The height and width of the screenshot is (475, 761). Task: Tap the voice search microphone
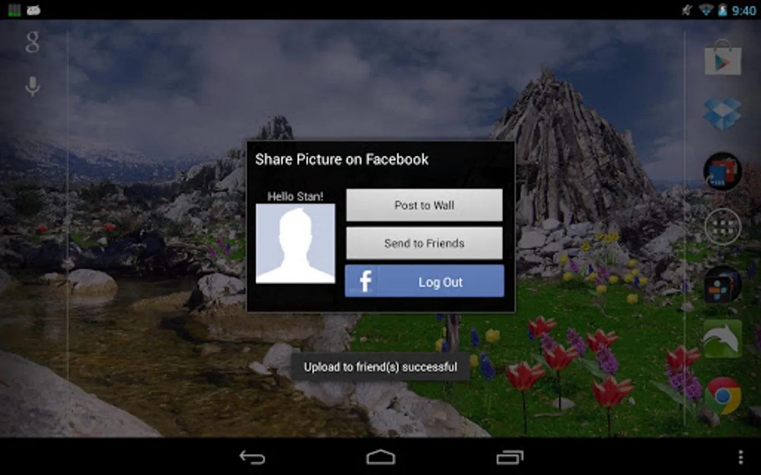pos(32,86)
